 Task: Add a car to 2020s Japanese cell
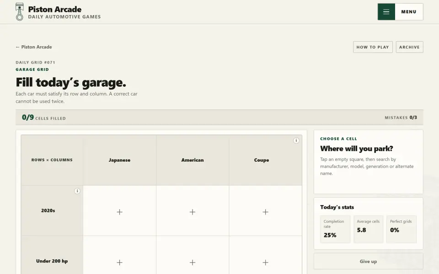coord(119,211)
